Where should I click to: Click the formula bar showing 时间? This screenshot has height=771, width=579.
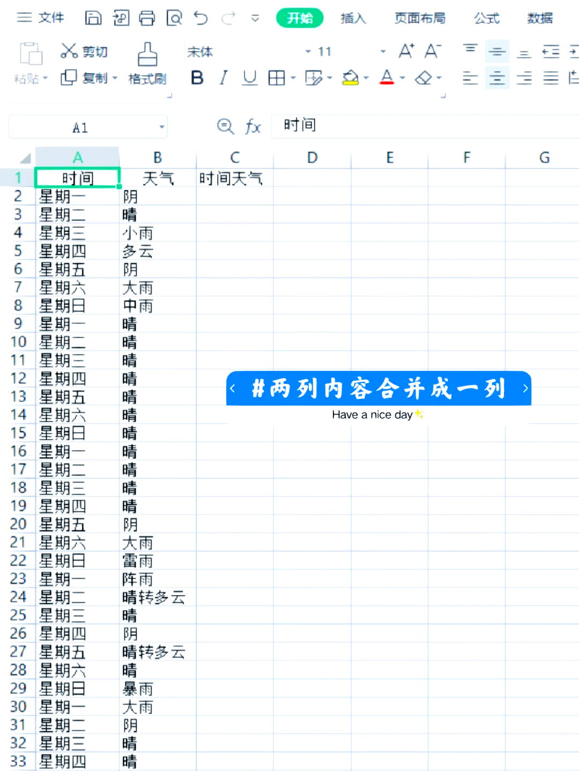click(x=425, y=127)
